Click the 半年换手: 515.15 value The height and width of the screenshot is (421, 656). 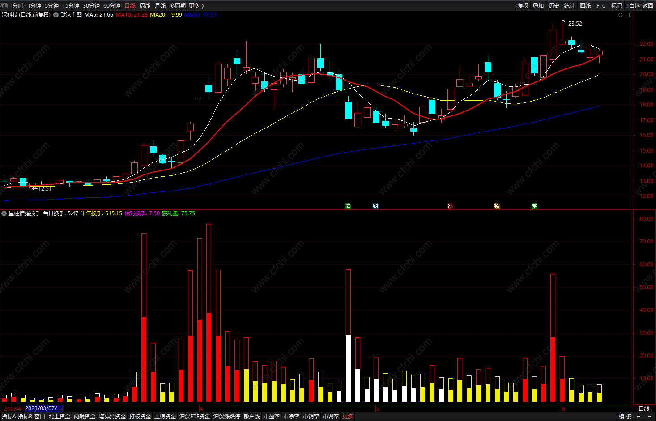point(101,213)
